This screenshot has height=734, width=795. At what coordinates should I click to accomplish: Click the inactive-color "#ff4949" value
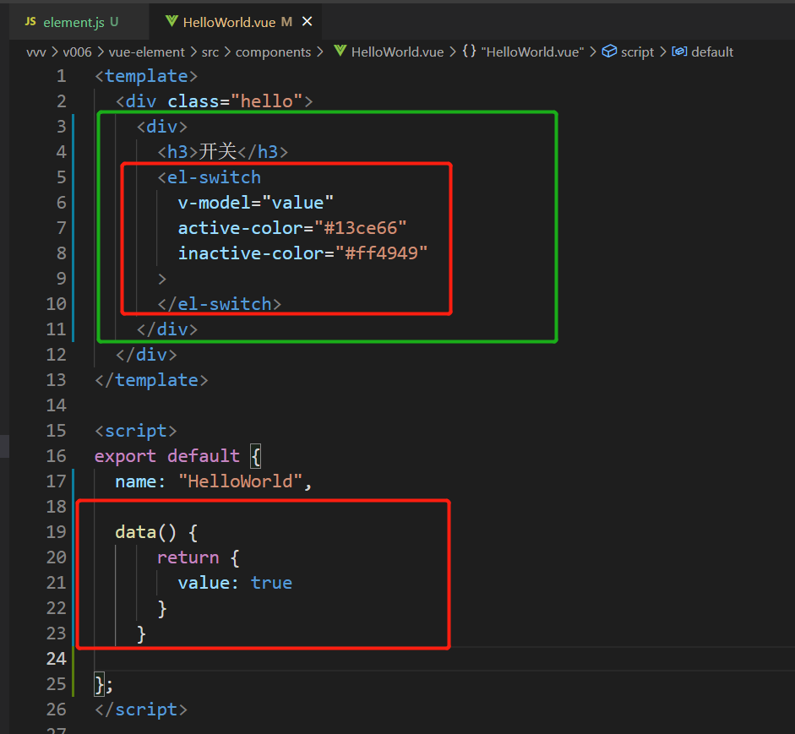[381, 253]
